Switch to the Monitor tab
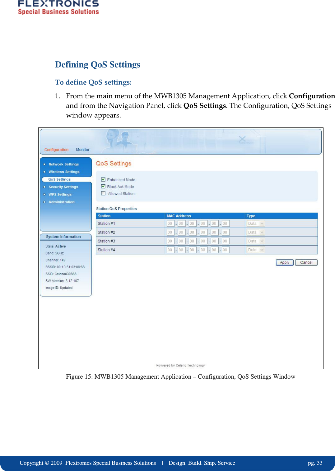This screenshot has width=335, height=471. point(83,150)
